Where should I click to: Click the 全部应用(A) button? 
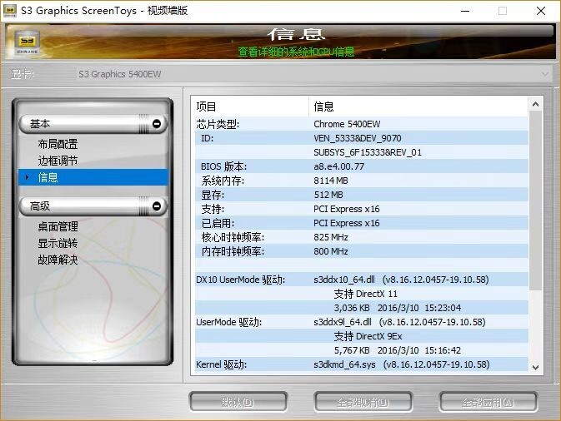coord(488,402)
